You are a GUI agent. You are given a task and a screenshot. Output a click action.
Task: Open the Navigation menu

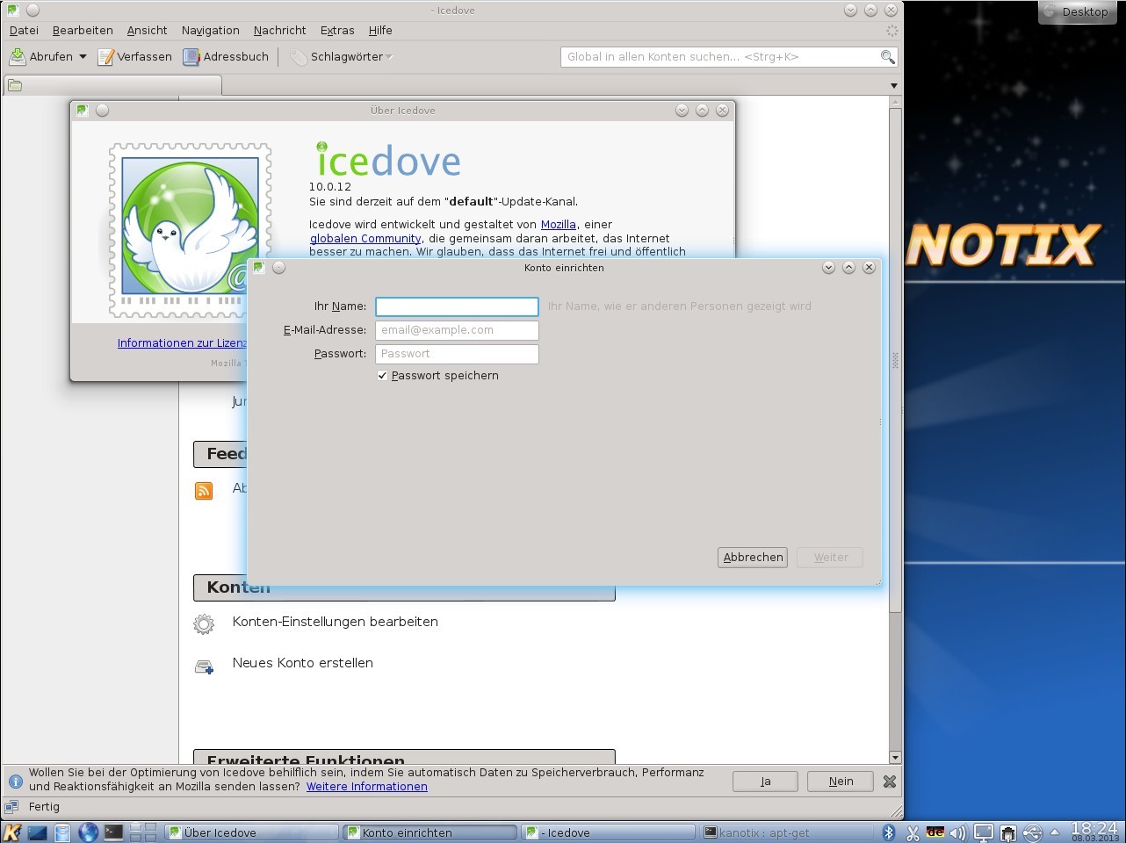pos(210,30)
